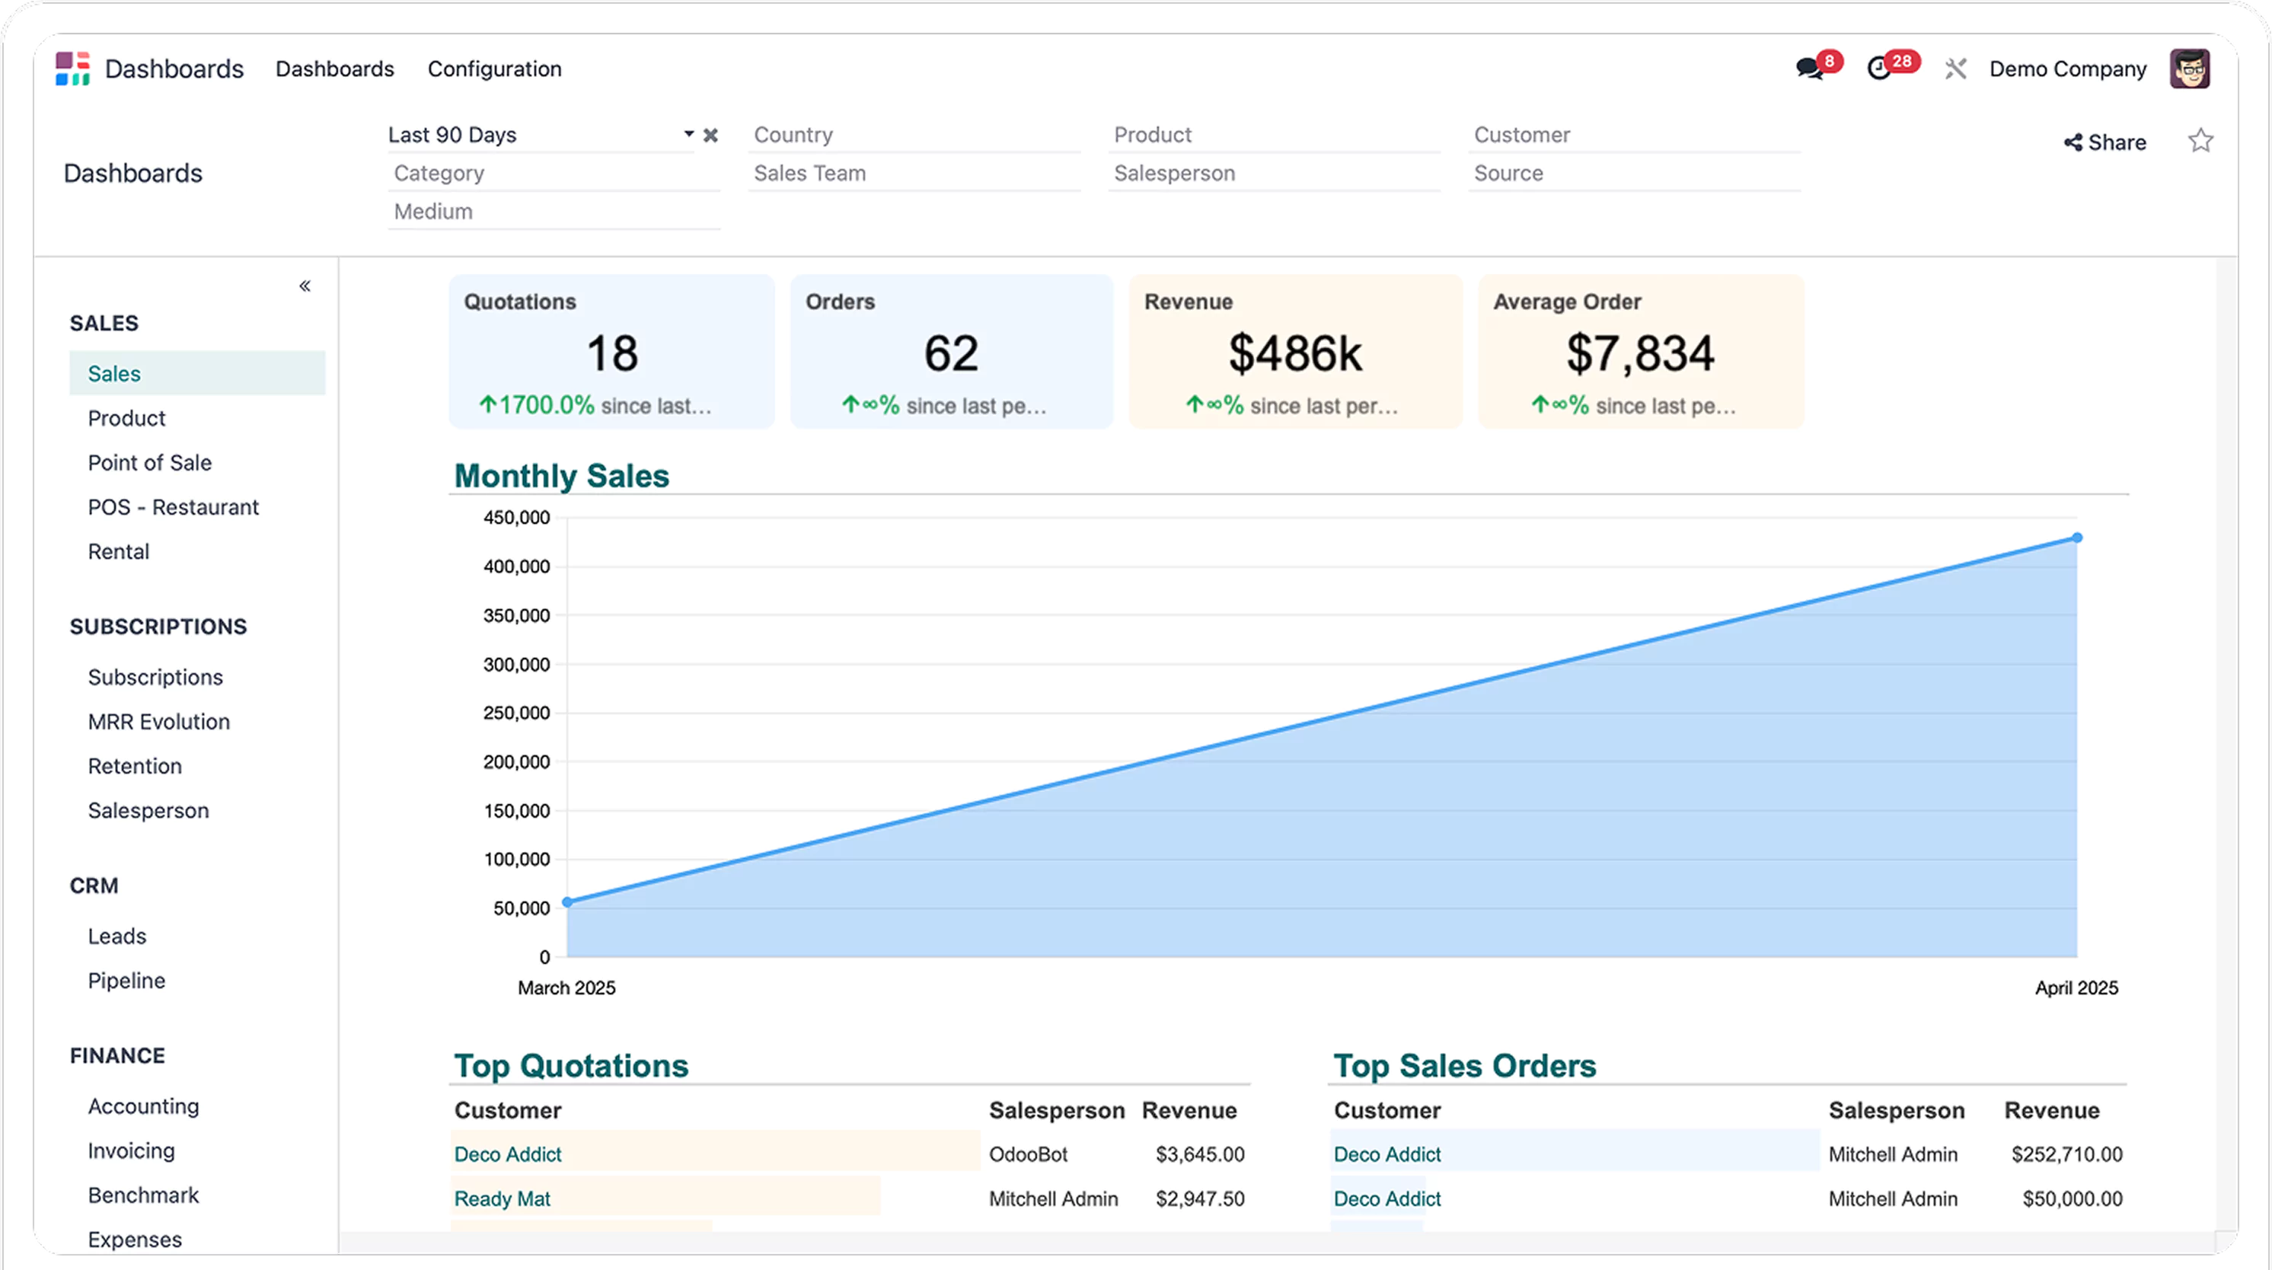Click the Salesperson filter field
Screen dimensions: 2272x1270
click(x=1274, y=173)
